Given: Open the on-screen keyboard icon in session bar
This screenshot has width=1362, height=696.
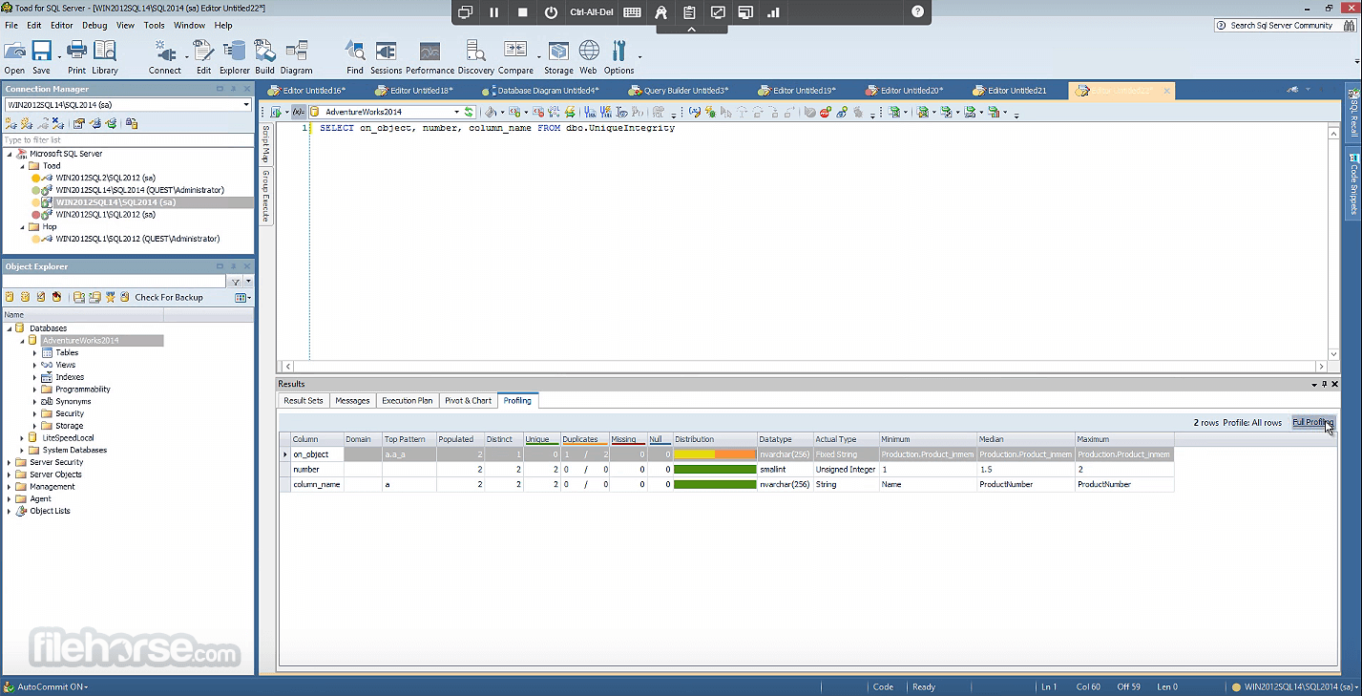Looking at the screenshot, I should (632, 12).
